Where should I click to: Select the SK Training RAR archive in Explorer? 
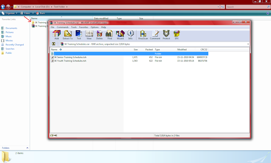click(x=40, y=26)
